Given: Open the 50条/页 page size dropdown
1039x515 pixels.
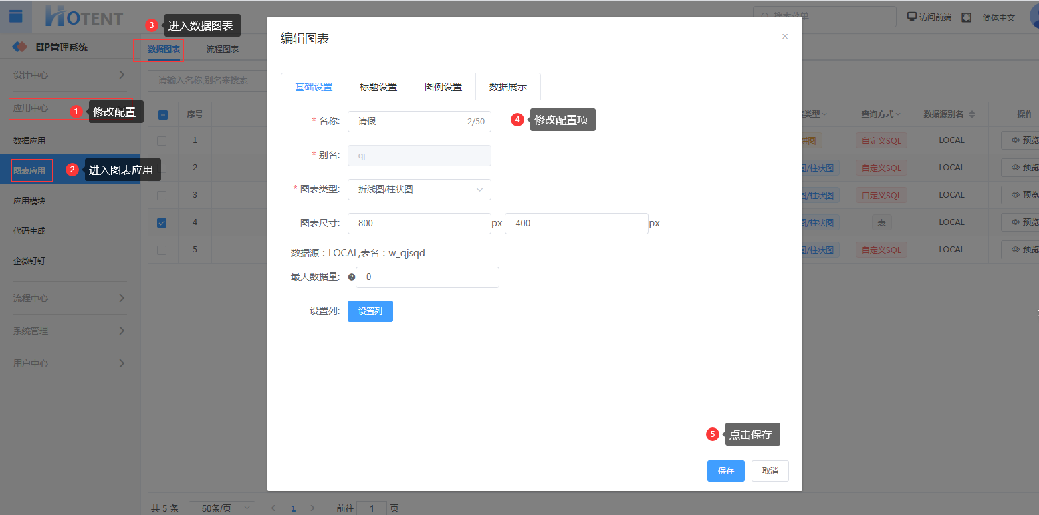Looking at the screenshot, I should (x=222, y=508).
